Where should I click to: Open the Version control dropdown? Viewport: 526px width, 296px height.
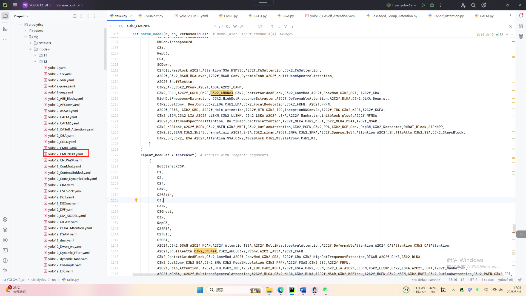click(70, 5)
